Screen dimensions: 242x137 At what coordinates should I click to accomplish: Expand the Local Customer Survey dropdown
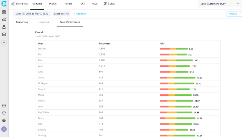(x=219, y=4)
